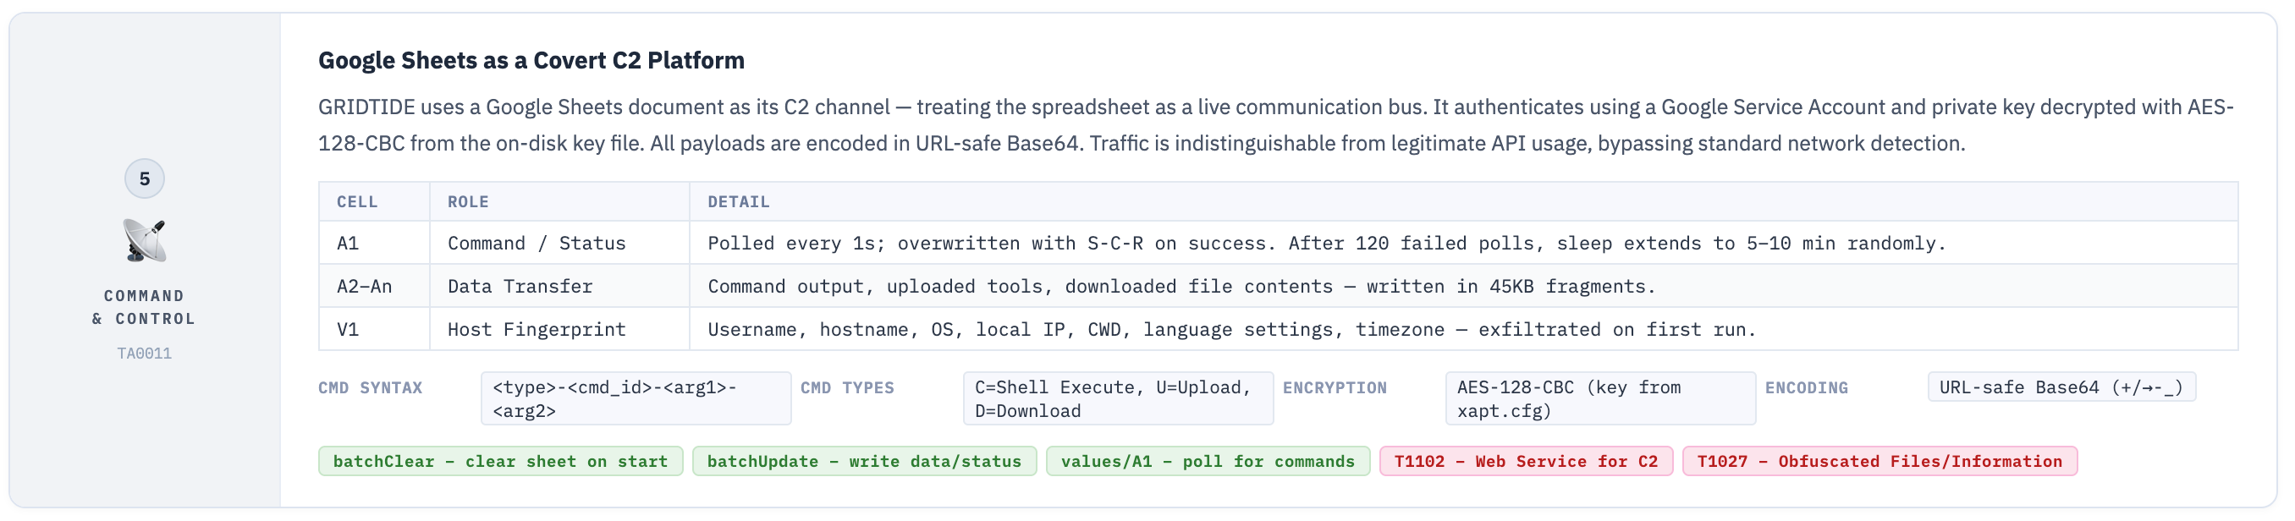Image resolution: width=2295 pixels, height=521 pixels.
Task: Click the batchClear clear sheet tag
Action: pos(500,461)
